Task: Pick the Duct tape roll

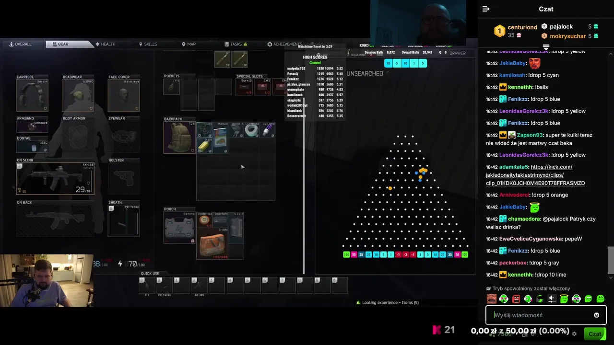Action: (x=252, y=130)
